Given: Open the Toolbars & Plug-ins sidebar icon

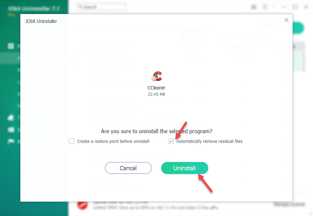Looking at the screenshot, I should pyautogui.click(x=10, y=118).
